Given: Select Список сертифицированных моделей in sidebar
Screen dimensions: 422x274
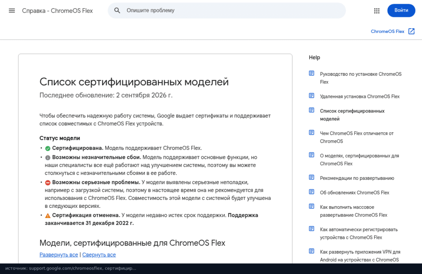Looking at the screenshot, I should (352, 115).
